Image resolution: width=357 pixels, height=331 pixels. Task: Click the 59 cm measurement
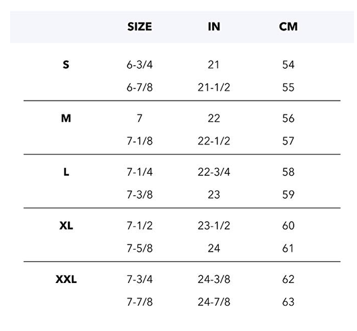pyautogui.click(x=288, y=194)
